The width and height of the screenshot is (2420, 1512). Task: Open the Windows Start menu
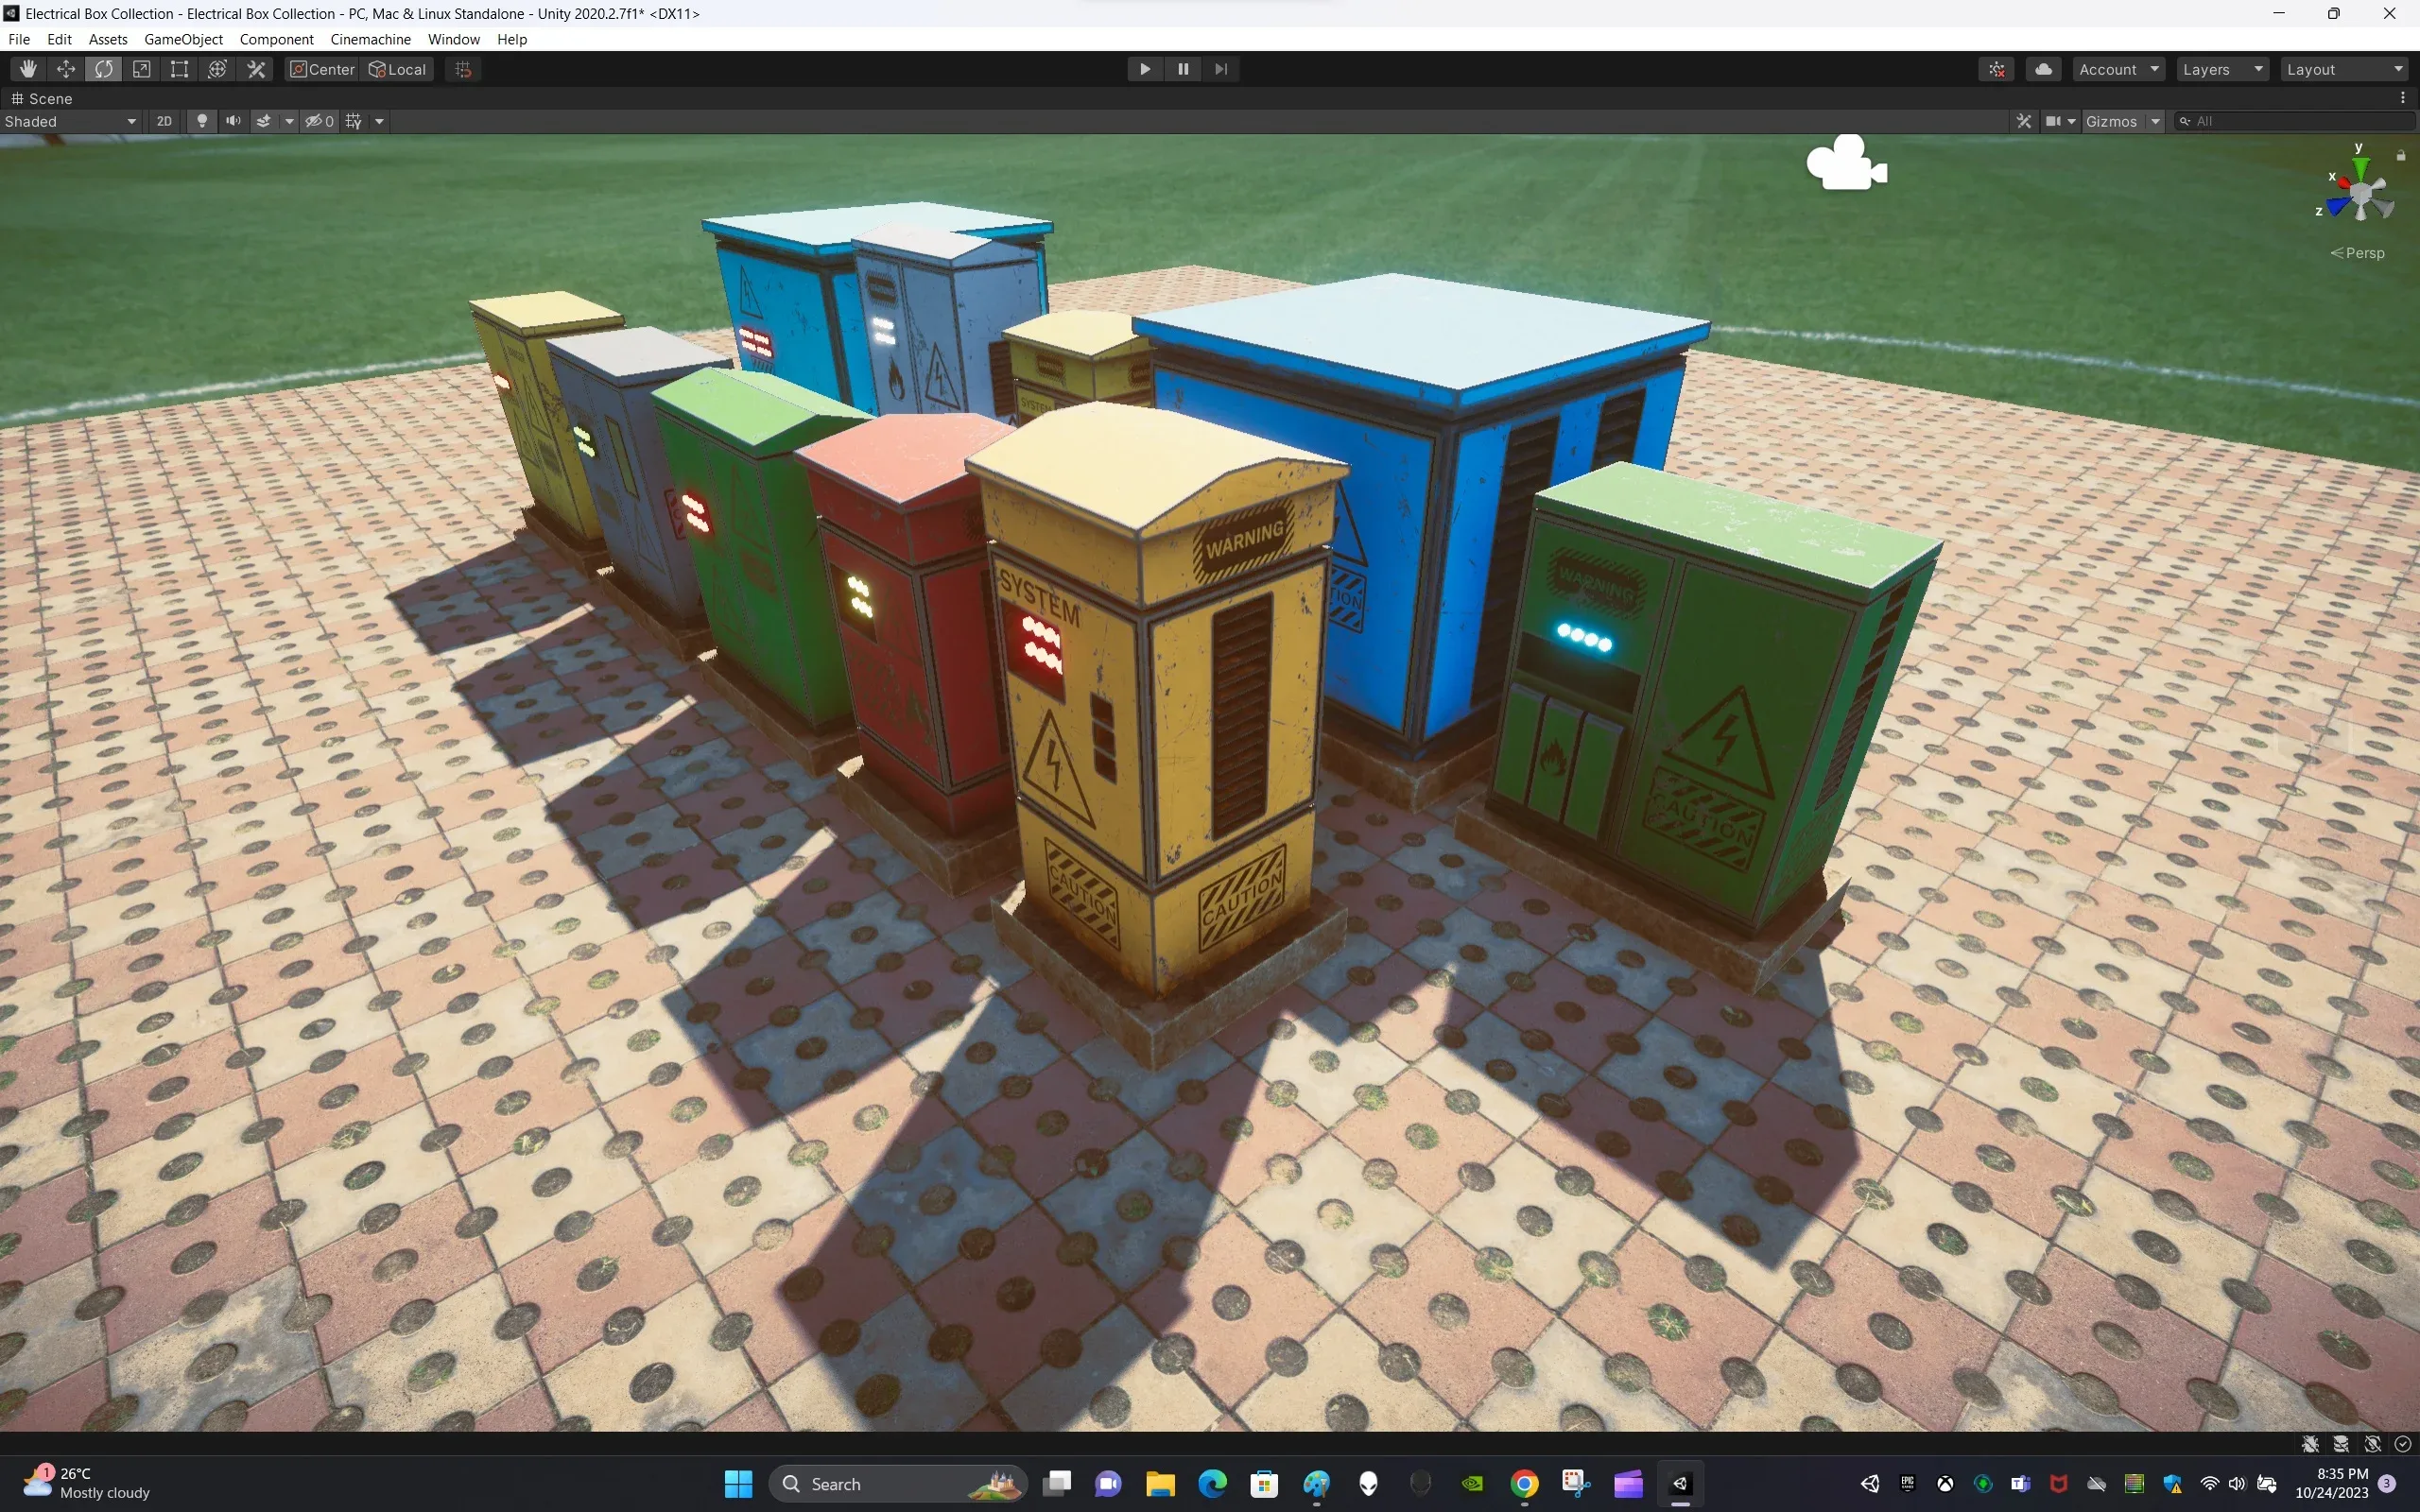click(x=738, y=1484)
